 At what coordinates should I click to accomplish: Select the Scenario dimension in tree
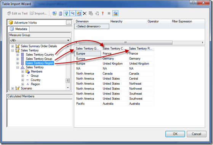click(x=26, y=88)
